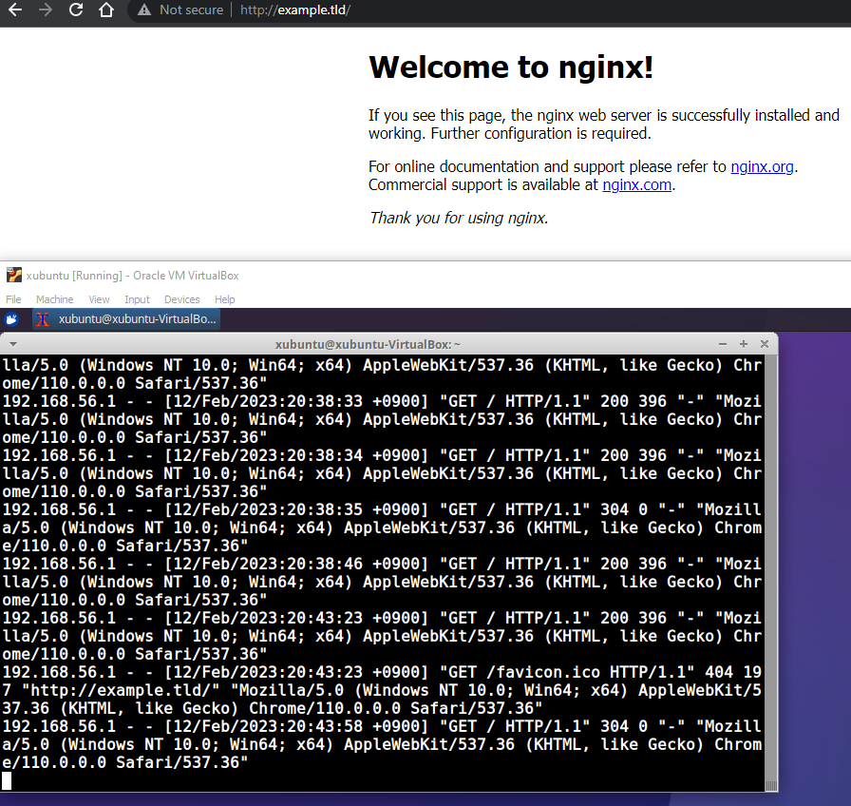Minimize the terminal window

(x=723, y=344)
